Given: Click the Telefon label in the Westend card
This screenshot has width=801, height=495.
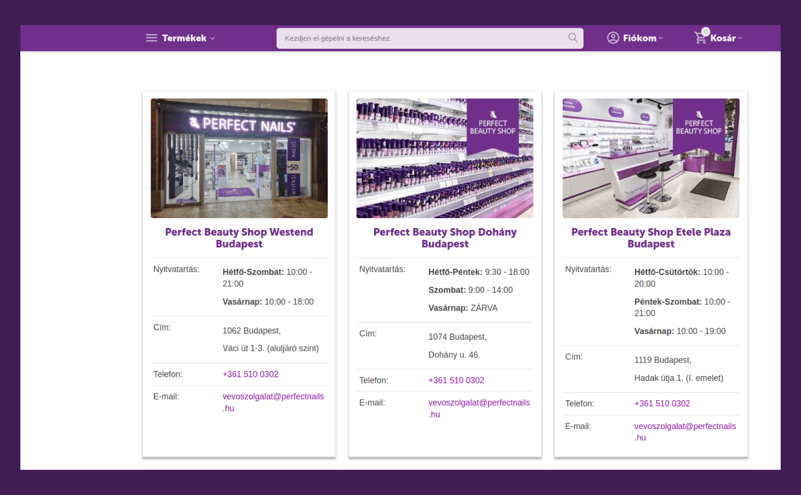Looking at the screenshot, I should point(168,374).
